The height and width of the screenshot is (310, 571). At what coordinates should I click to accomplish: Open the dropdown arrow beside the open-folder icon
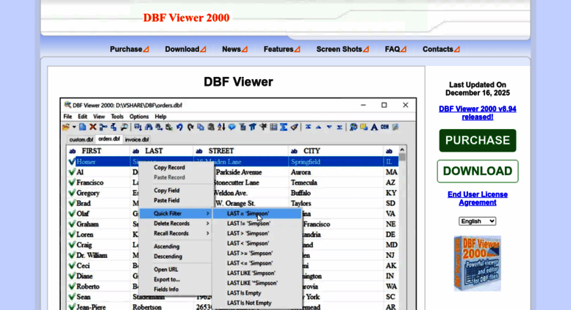74,127
